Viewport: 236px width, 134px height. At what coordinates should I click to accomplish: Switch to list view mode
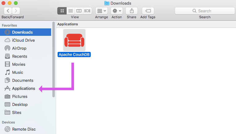pos(70,10)
